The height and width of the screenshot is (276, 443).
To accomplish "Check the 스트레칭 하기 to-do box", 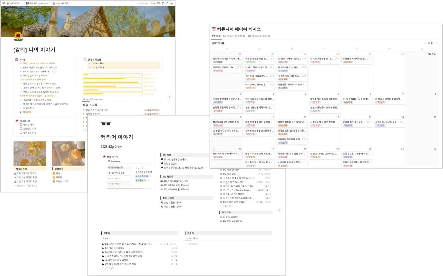I will (x=21, y=129).
